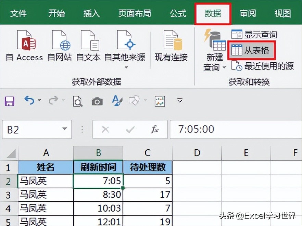Select the cell with value 17
The image size is (302, 226).
tap(148, 195)
